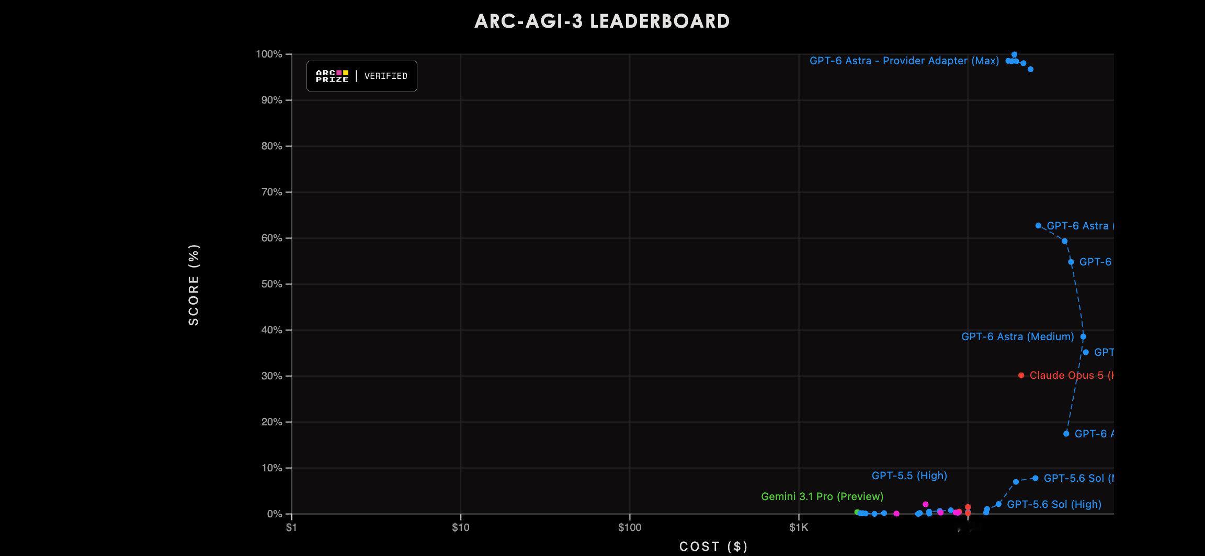
Task: Click the $1 x-axis tick label
Action: [291, 528]
